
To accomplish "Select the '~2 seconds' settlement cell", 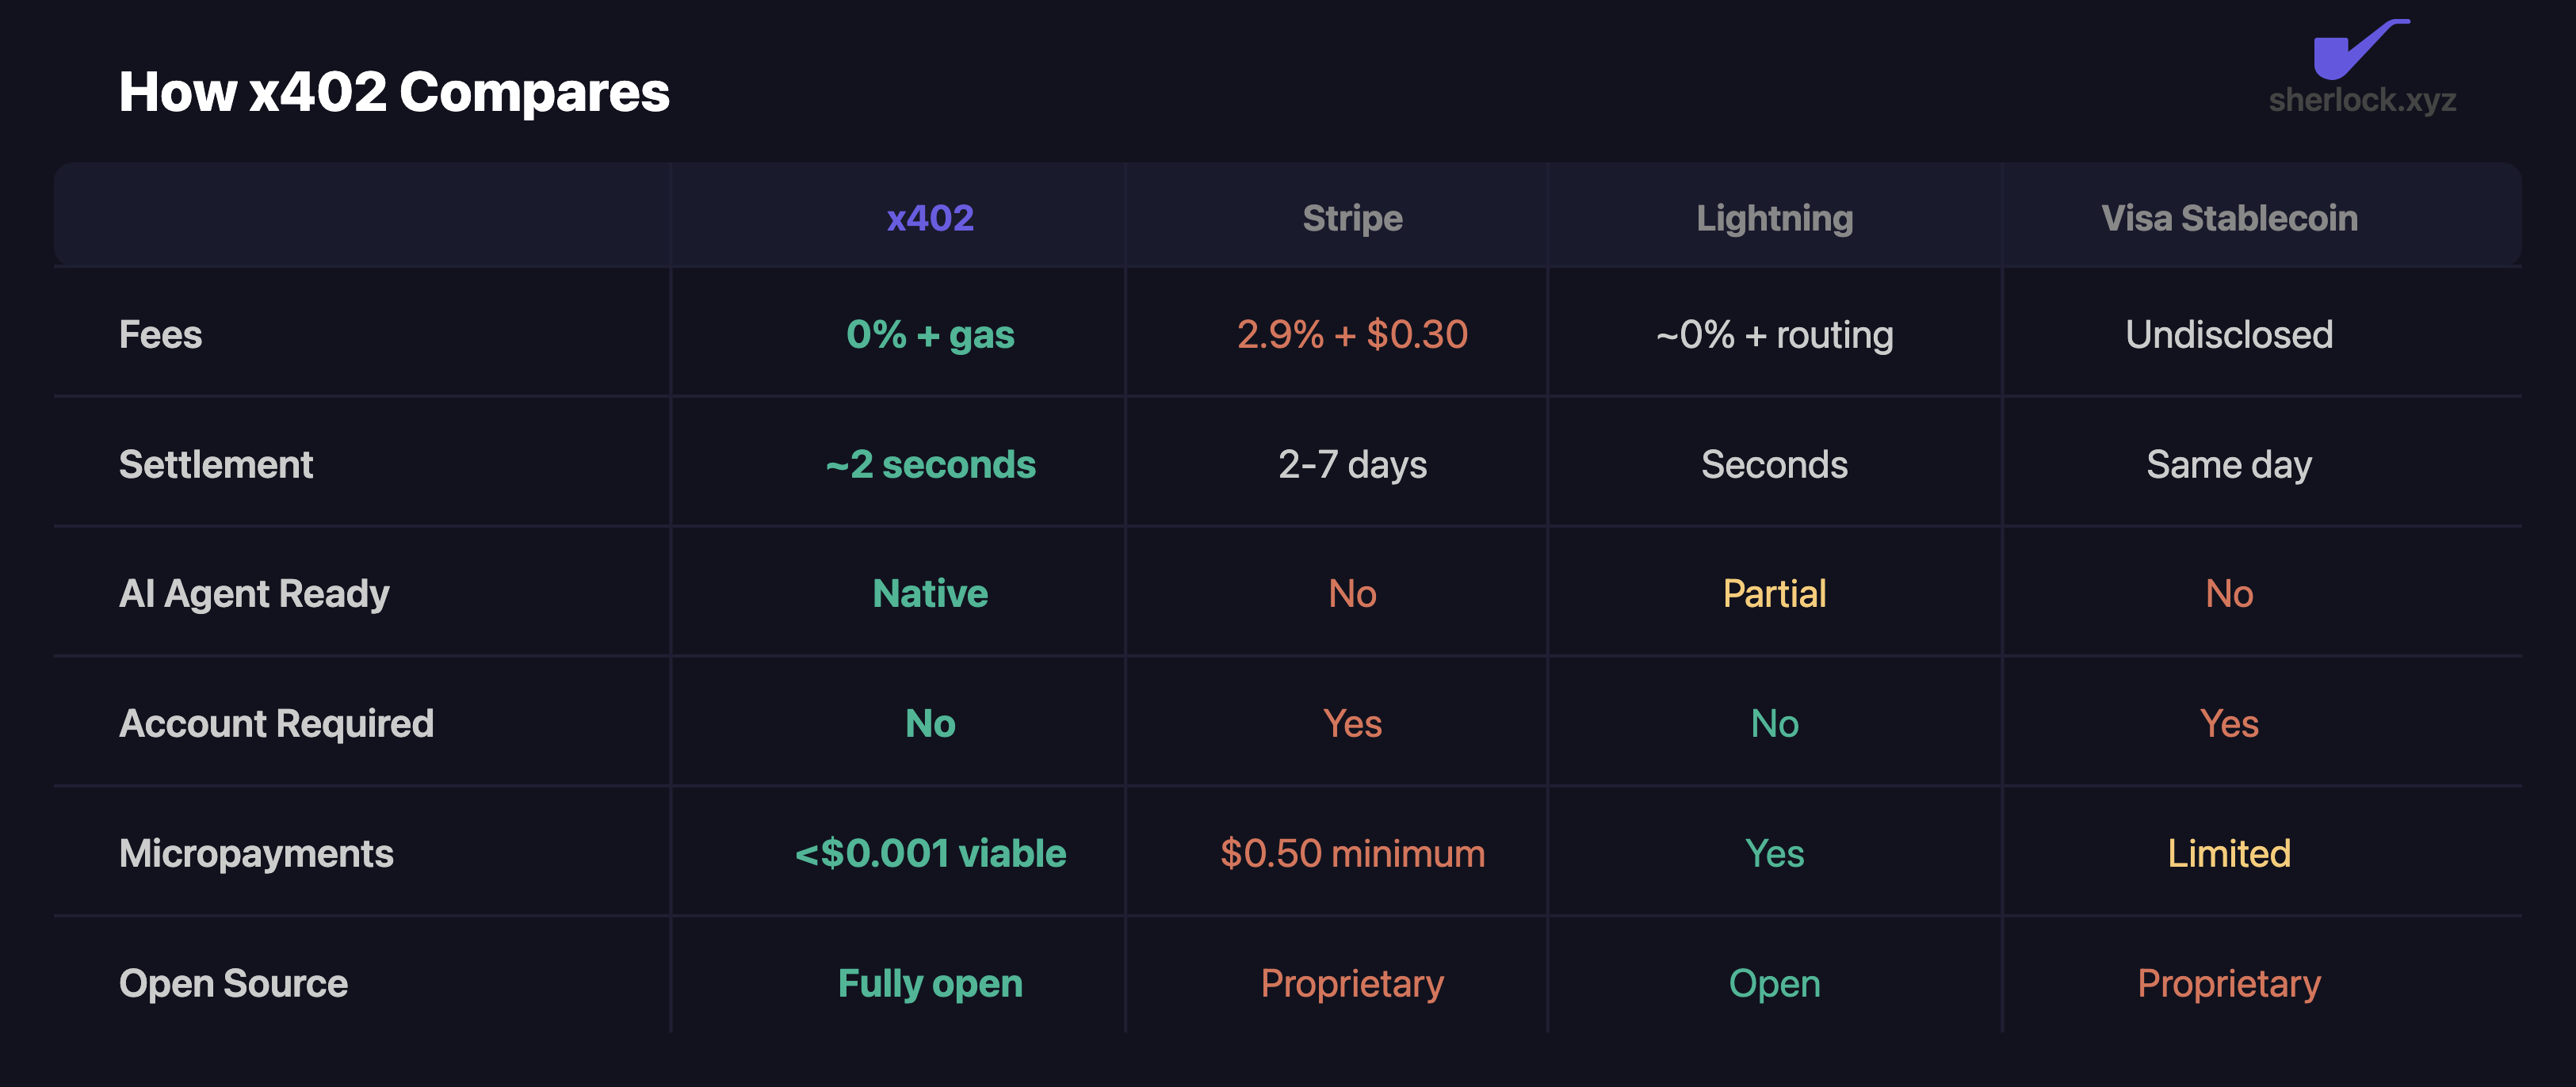I will pos(930,465).
